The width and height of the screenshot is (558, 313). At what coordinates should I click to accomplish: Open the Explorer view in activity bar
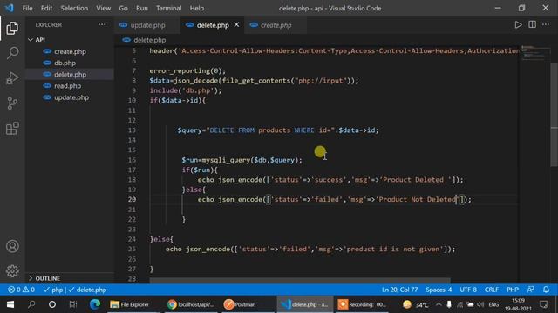pyautogui.click(x=12, y=28)
